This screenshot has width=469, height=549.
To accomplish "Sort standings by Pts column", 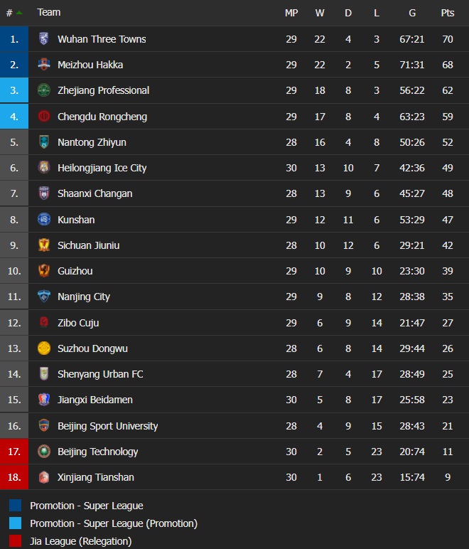I will point(447,13).
